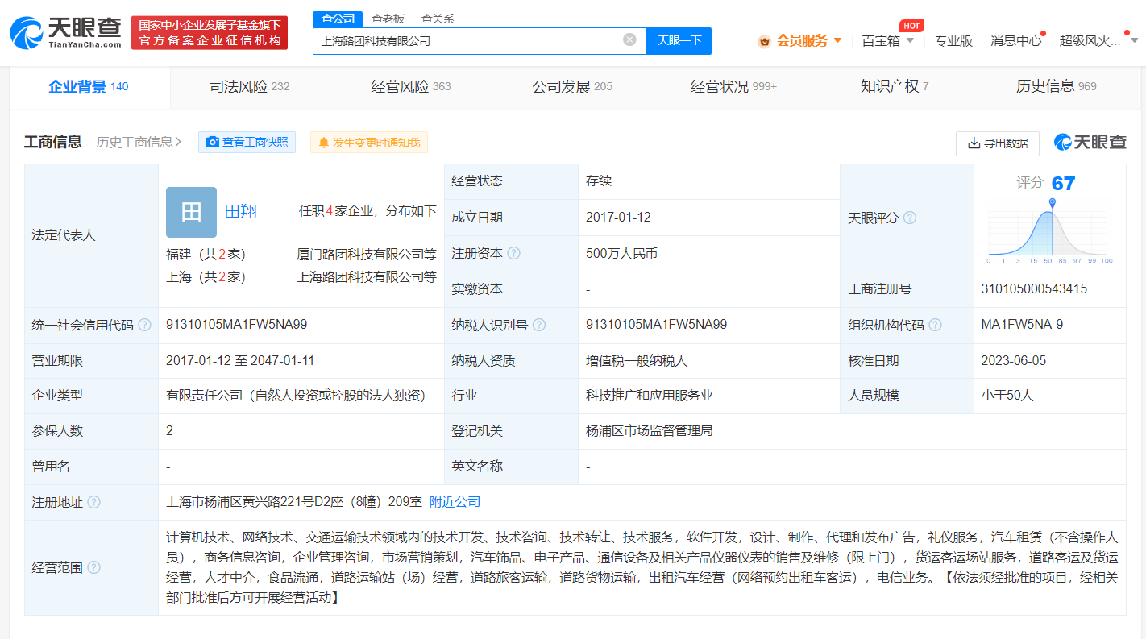Click the help icon beside 注册资本
The height and width of the screenshot is (639, 1146).
[513, 253]
